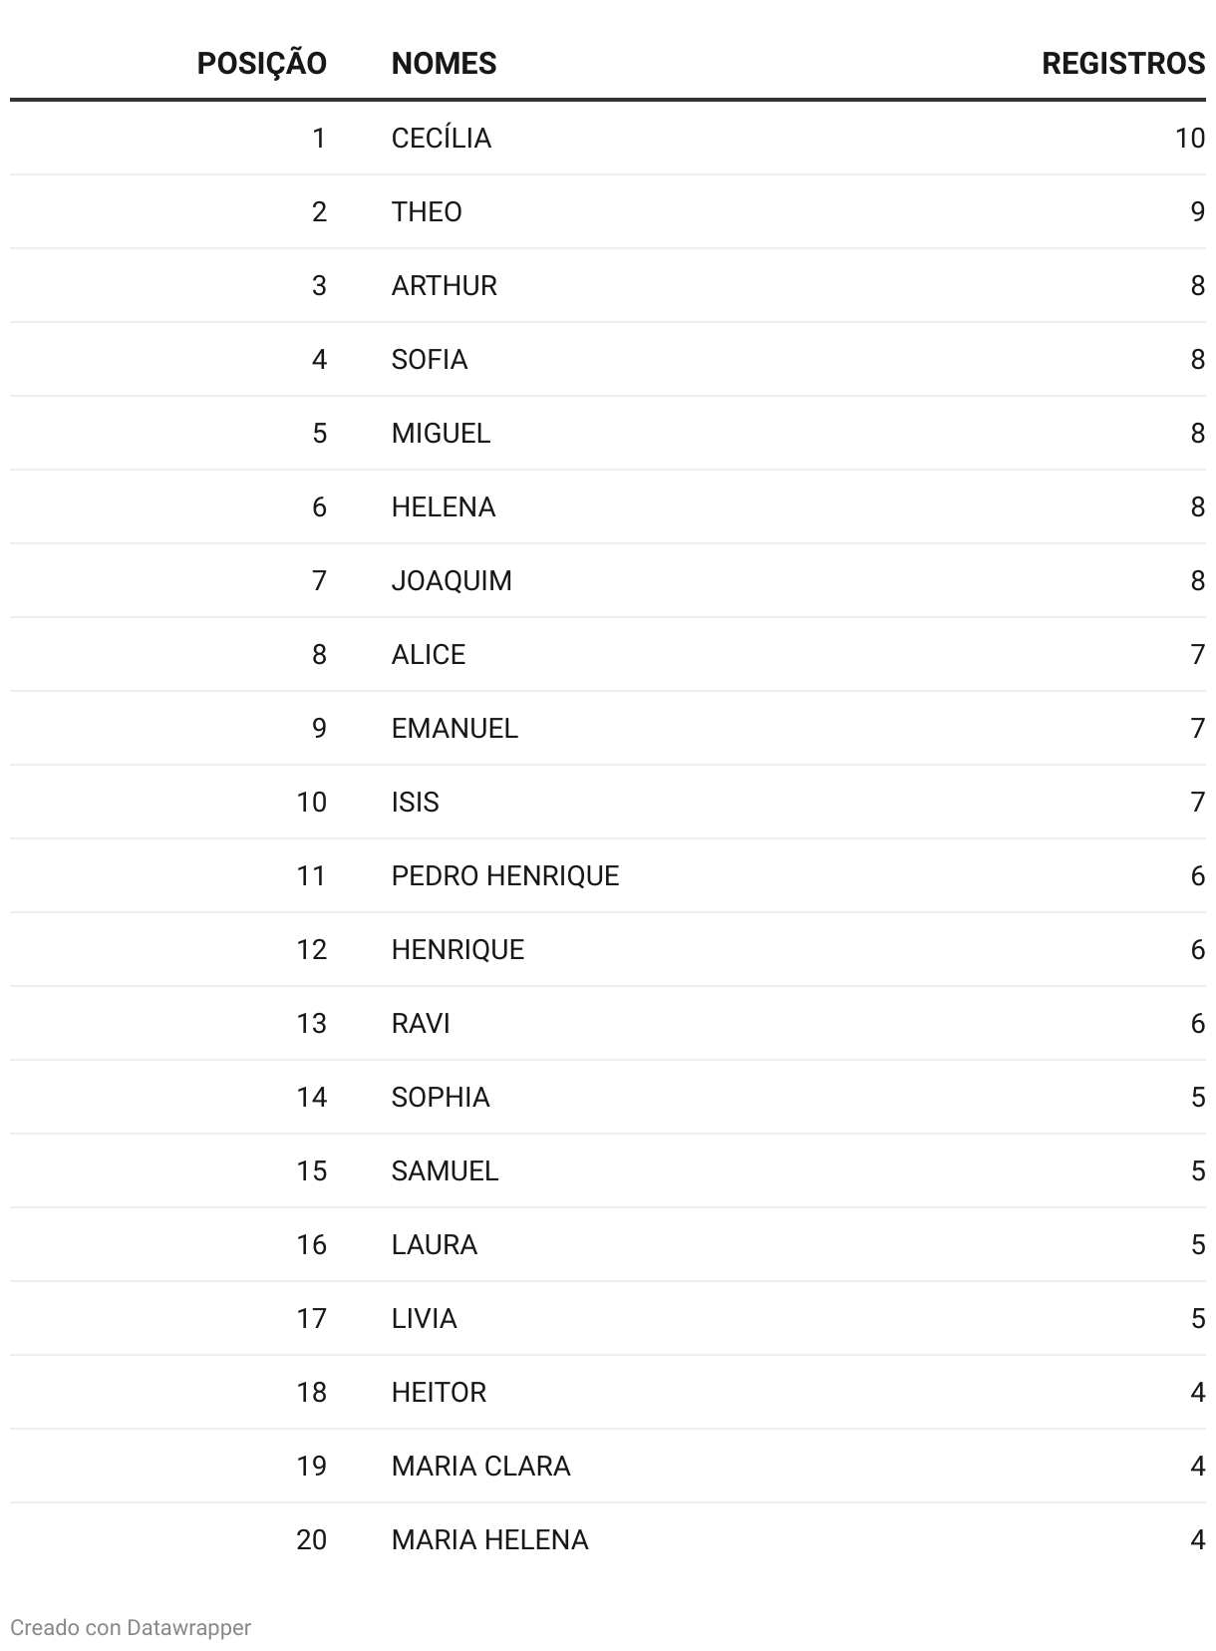Select the EMANUEL name cell
This screenshot has height=1651, width=1216.
[x=455, y=728]
